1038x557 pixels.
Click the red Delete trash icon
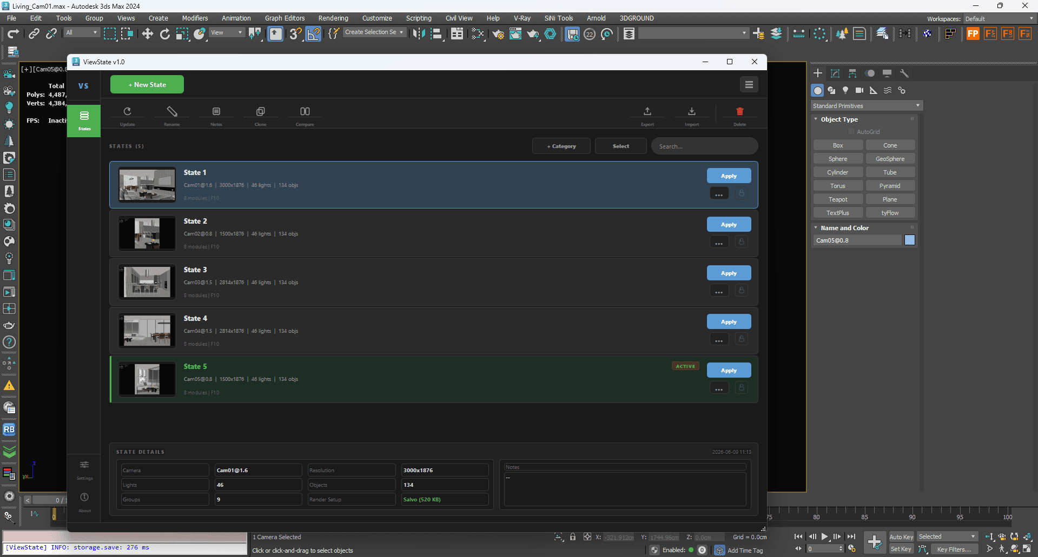click(740, 111)
